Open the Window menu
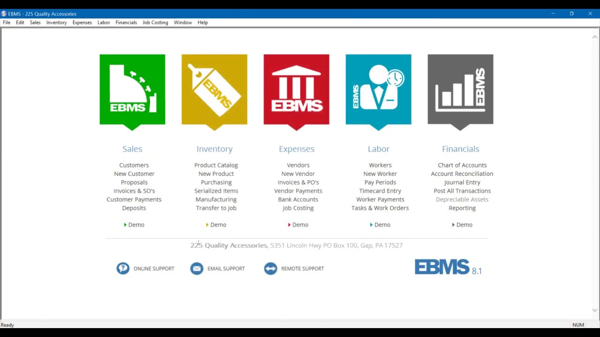The width and height of the screenshot is (600, 337). click(183, 22)
